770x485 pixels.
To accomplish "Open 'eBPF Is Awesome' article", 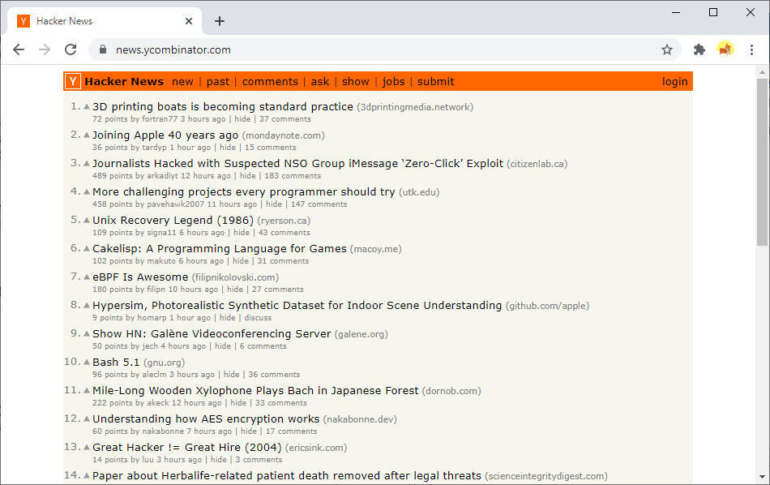I will click(x=140, y=277).
